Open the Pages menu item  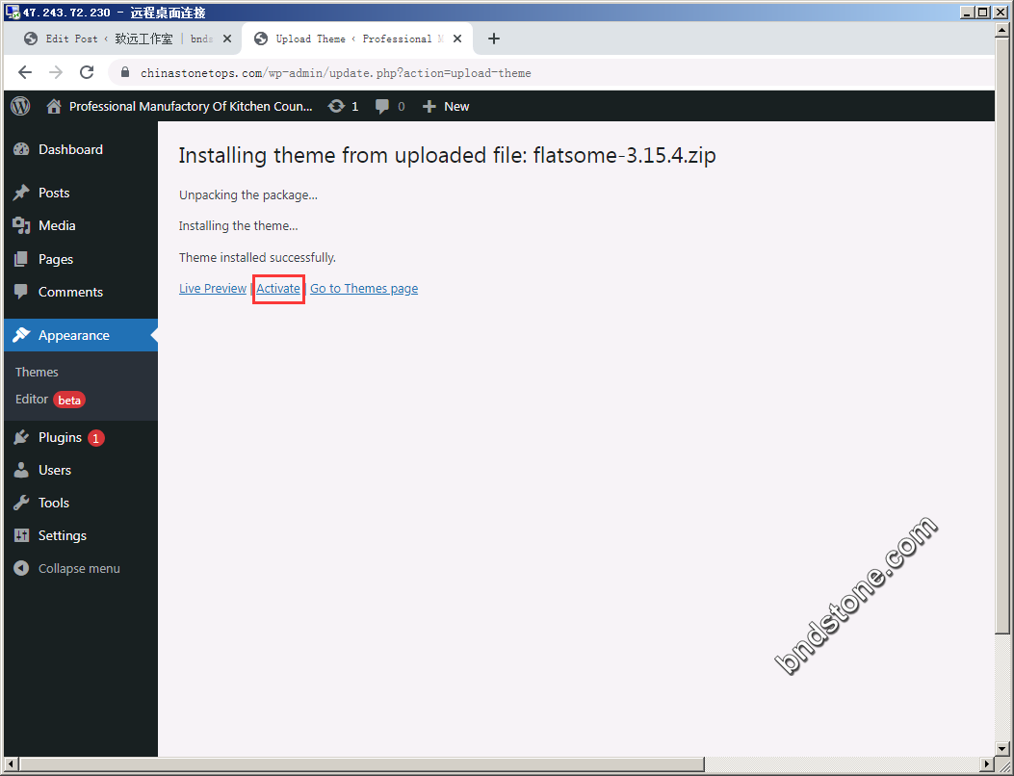pyautogui.click(x=56, y=259)
